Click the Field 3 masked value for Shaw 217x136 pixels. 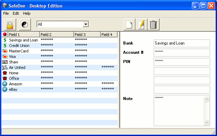pyautogui.click(x=81, y=61)
